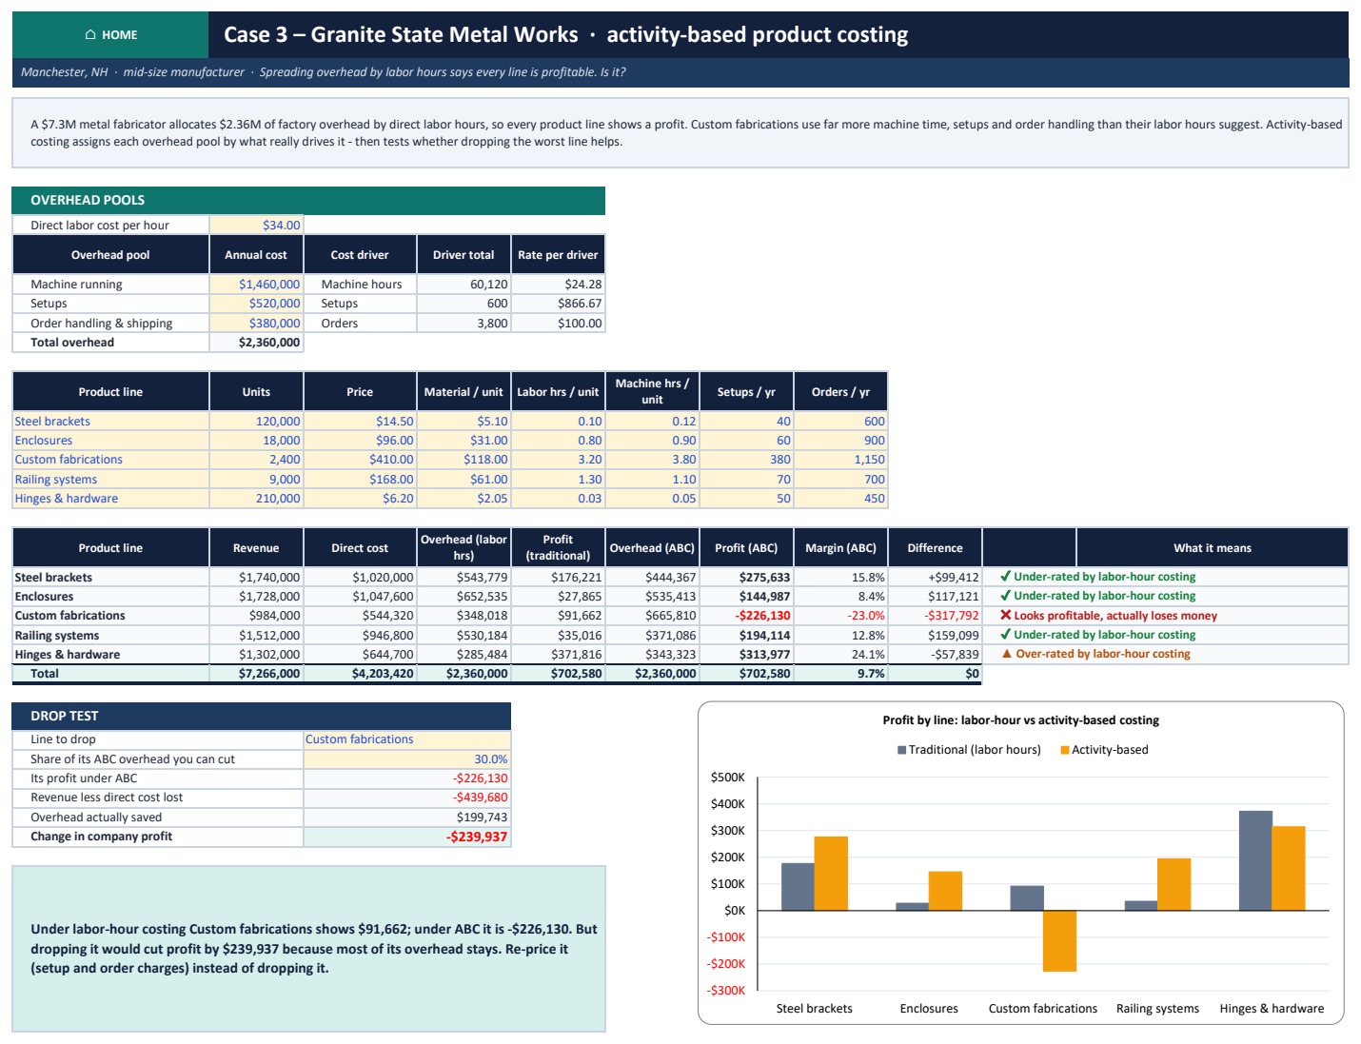Select the $34.00 direct labor cost cell
1361x1044 pixels.
(x=256, y=226)
